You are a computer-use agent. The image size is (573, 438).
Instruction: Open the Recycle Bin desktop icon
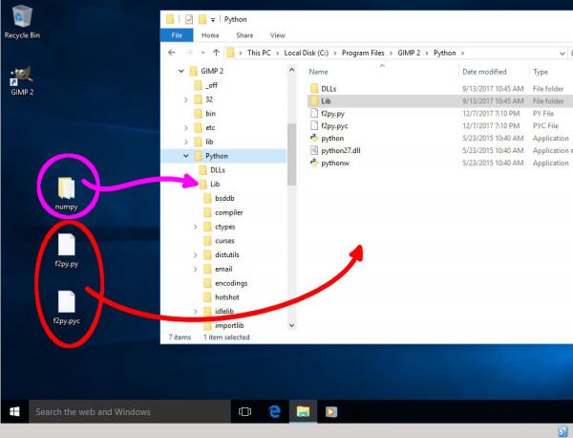(x=22, y=22)
